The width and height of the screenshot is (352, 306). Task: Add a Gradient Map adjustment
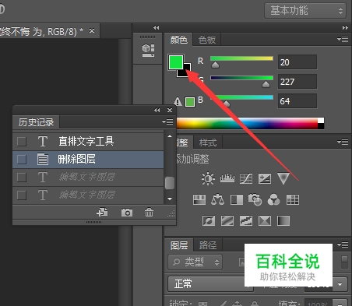(283, 221)
